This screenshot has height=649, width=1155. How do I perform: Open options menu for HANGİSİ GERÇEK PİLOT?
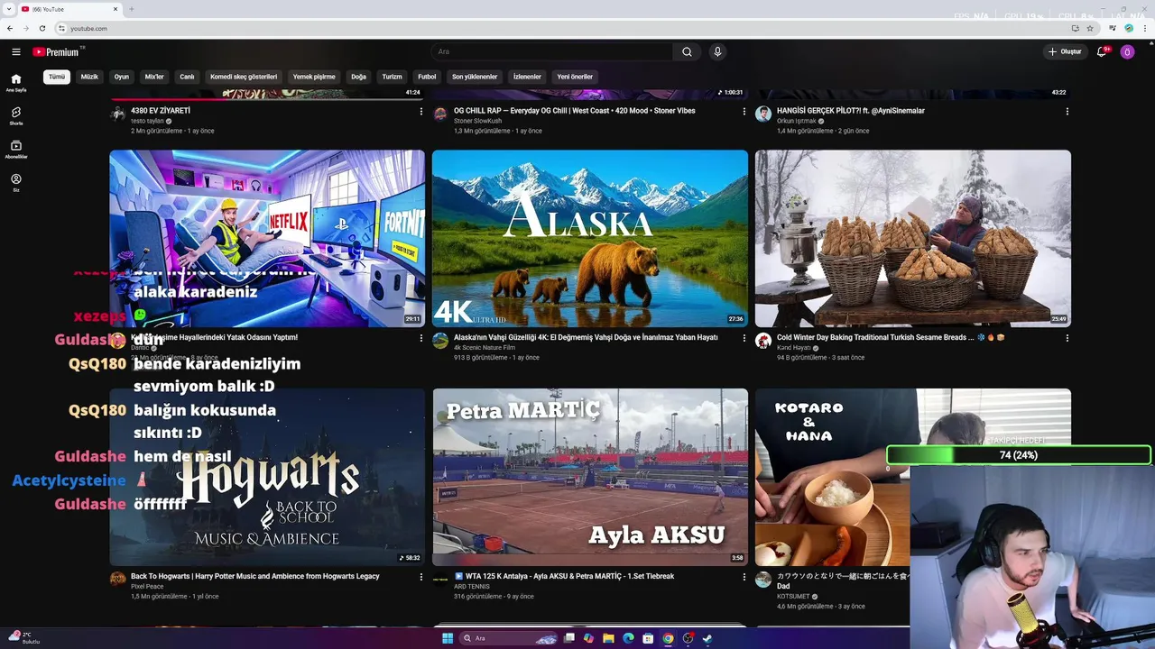[x=1067, y=112]
